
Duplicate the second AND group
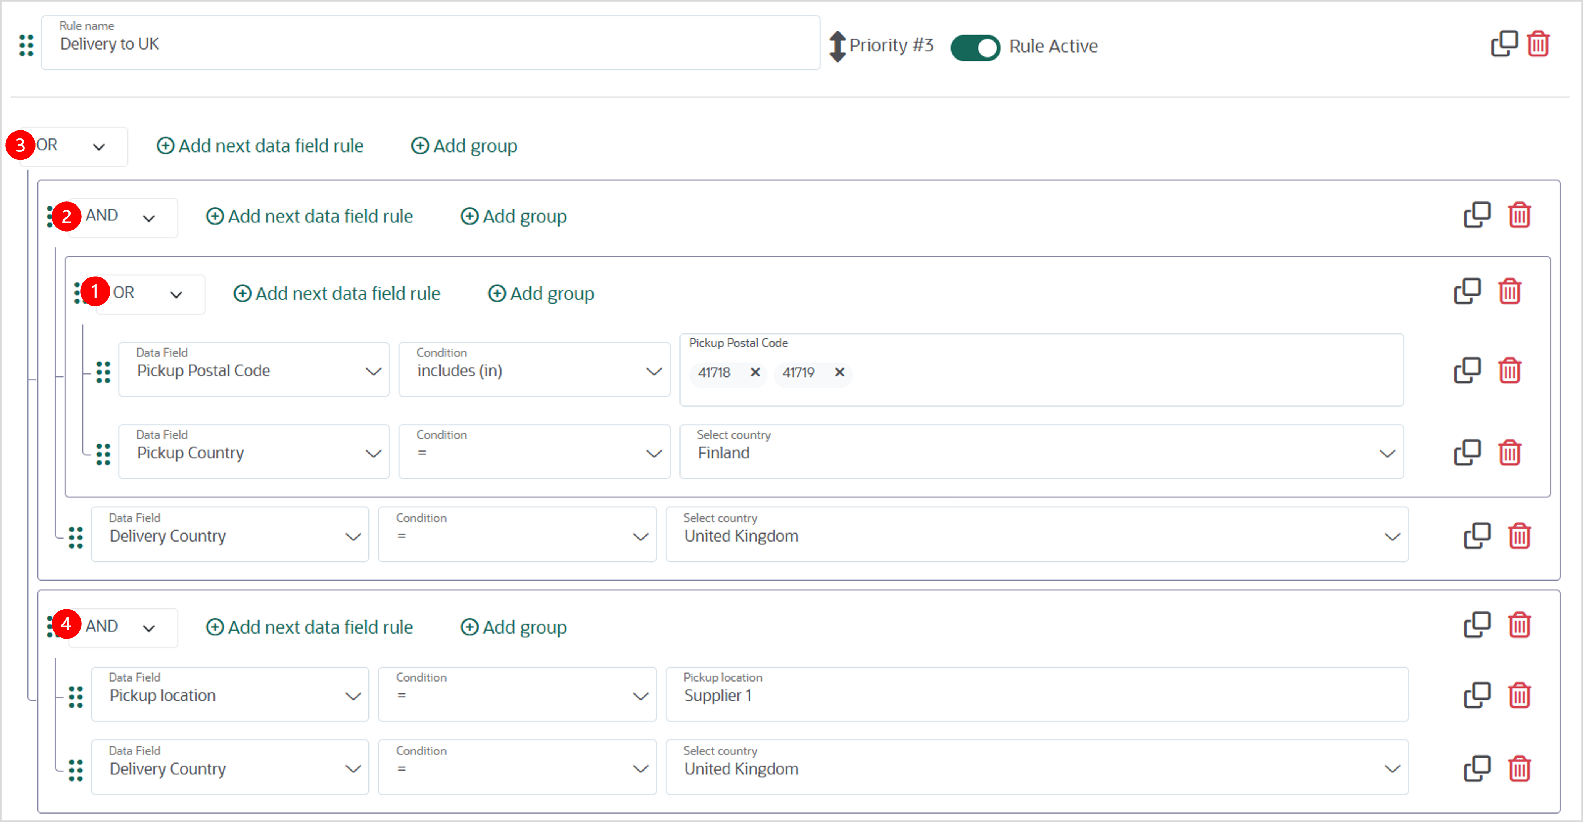point(1476,625)
